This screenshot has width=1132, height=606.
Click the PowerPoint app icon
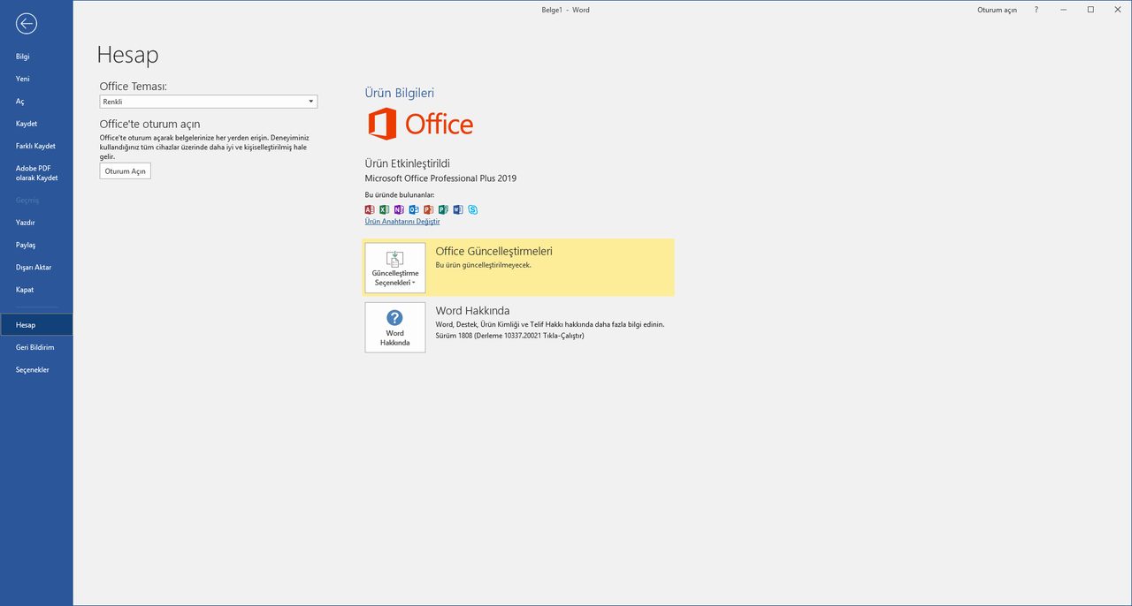[429, 209]
